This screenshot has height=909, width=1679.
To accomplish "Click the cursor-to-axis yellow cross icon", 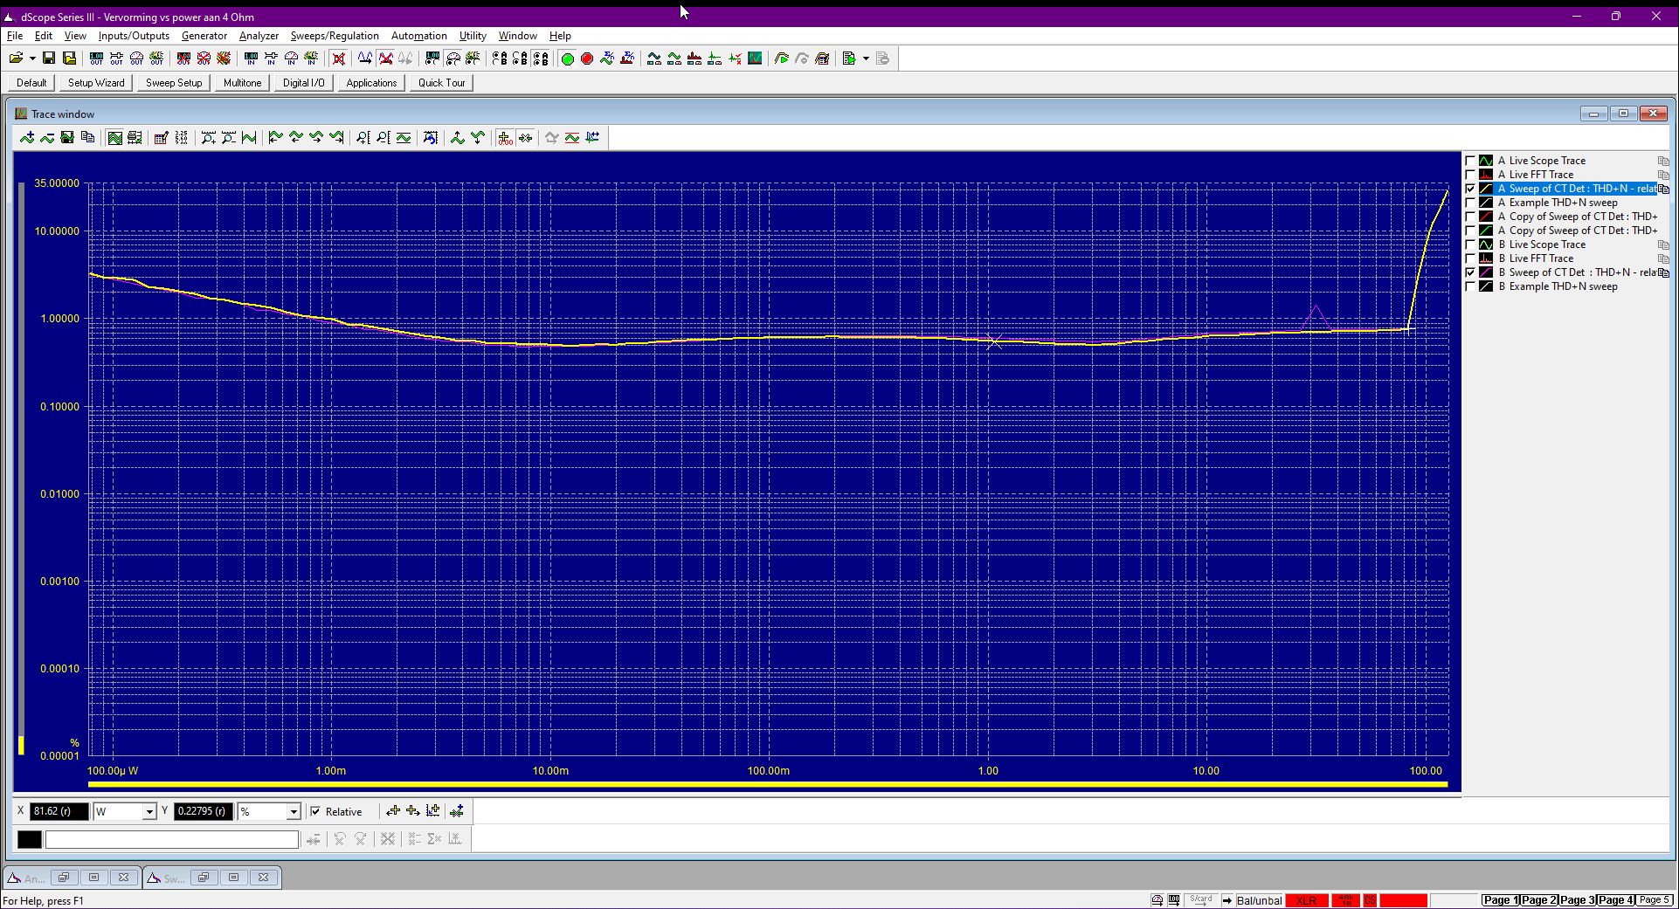I will [x=433, y=811].
